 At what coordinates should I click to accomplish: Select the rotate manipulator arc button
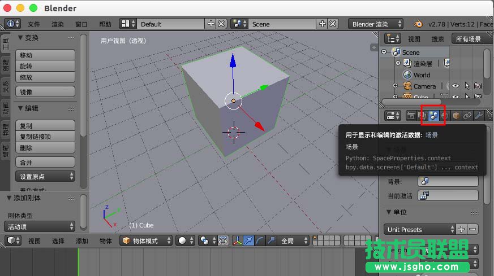tap(260, 241)
